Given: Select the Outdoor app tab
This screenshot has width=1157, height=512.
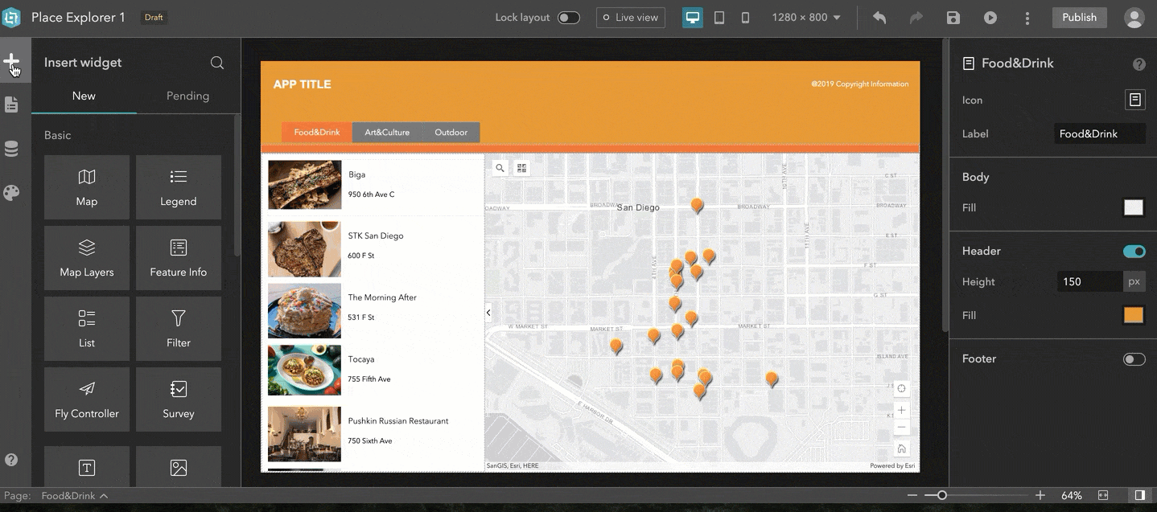Looking at the screenshot, I should (451, 133).
